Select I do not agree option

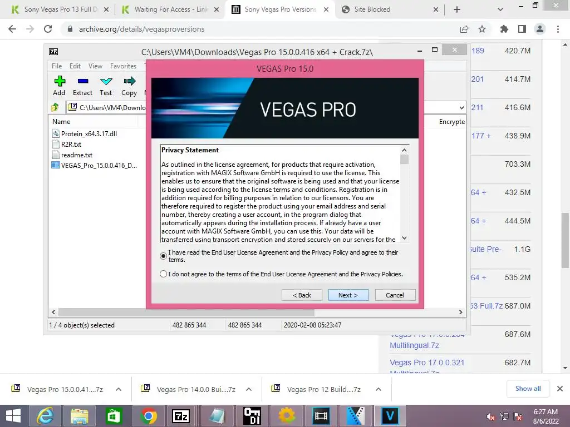tap(163, 274)
